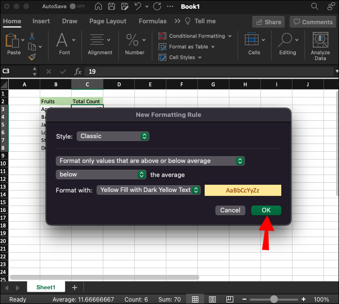Open the Analyze Data tool
Image resolution: width=339 pixels, height=304 pixels.
(x=320, y=41)
